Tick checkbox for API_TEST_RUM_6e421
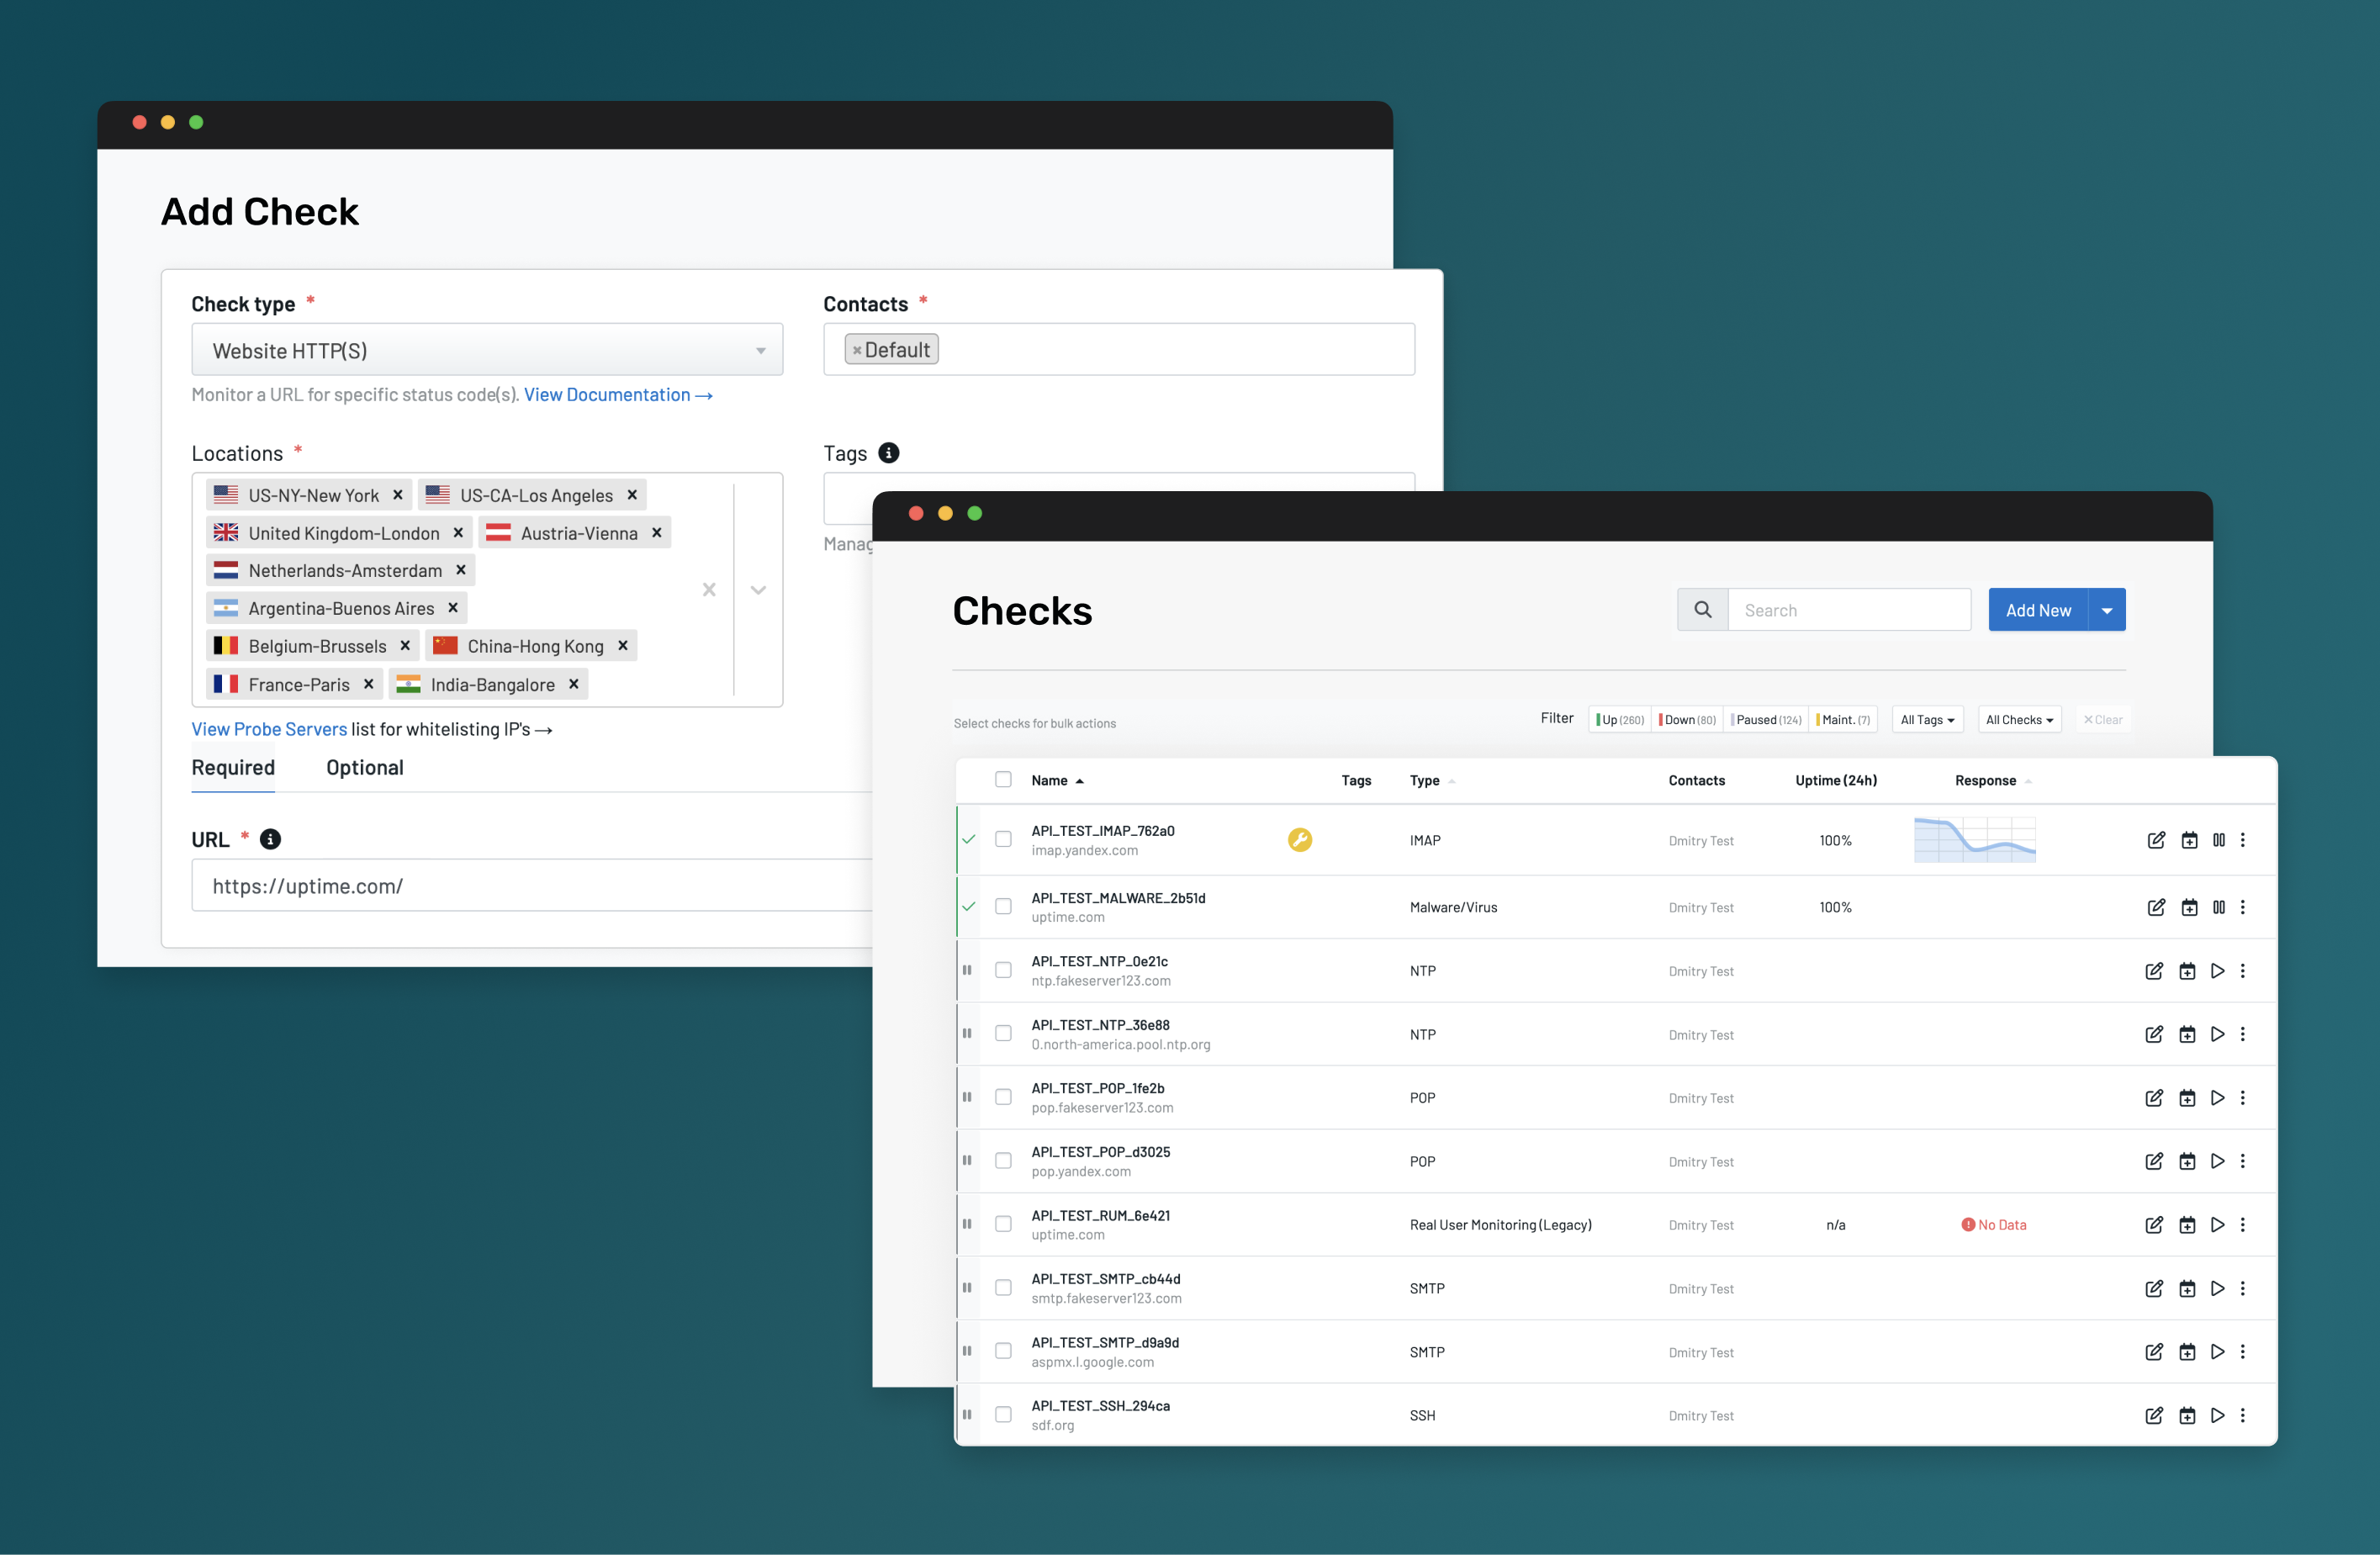Image resolution: width=2380 pixels, height=1555 pixels. 1003,1224
